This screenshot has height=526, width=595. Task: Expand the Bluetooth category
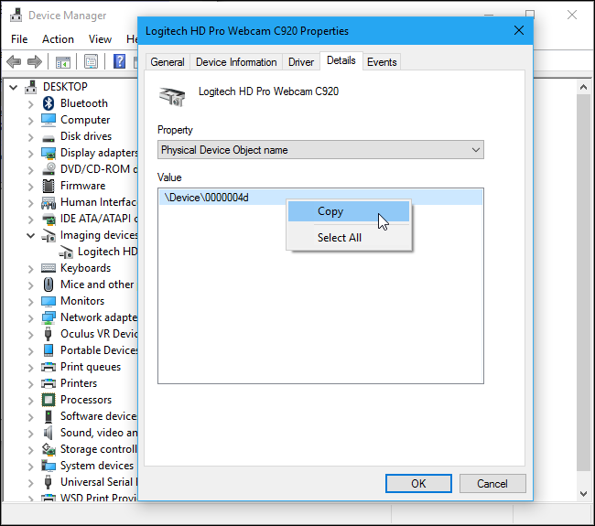coord(31,104)
